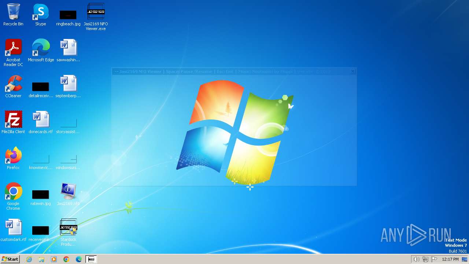Select the donecards.rtf document
Screen dimensions: 469x264
click(41, 123)
